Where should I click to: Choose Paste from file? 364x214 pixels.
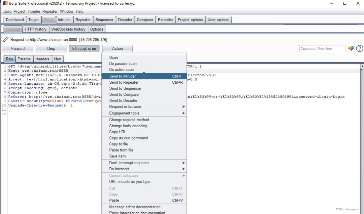pos(144,150)
